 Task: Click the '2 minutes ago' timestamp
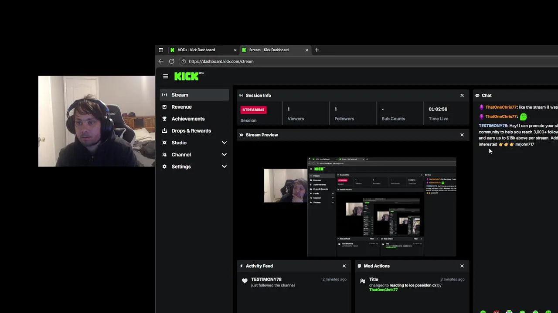pyautogui.click(x=334, y=280)
